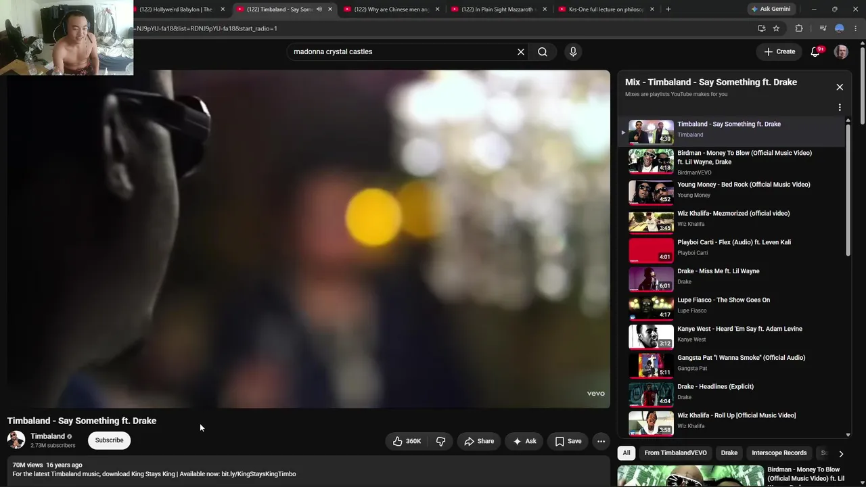Close the Timbaland Say Something tab

[x=330, y=9]
